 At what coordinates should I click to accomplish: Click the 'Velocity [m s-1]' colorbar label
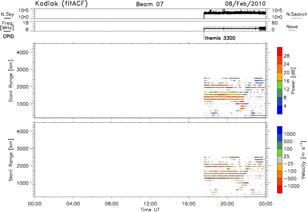coord(303,160)
